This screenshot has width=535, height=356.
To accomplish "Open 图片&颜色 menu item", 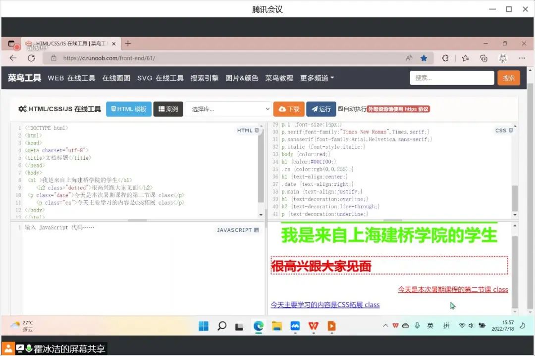I will (x=242, y=78).
